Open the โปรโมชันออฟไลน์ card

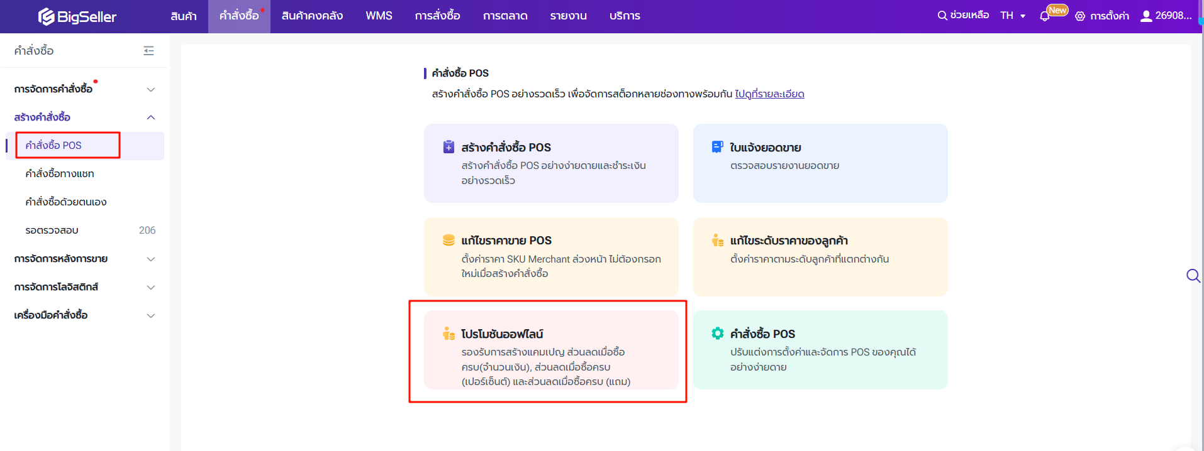click(551, 350)
